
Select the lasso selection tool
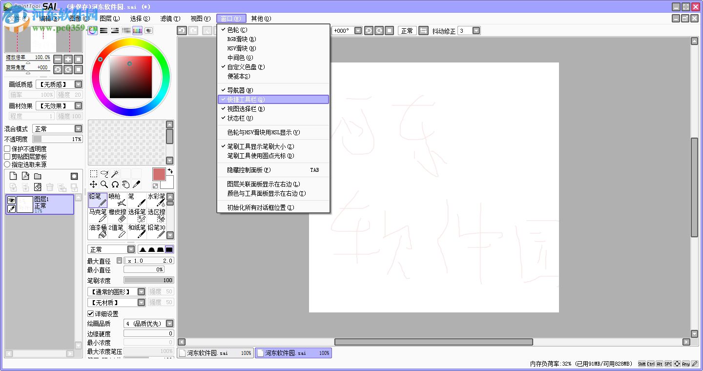click(x=104, y=174)
